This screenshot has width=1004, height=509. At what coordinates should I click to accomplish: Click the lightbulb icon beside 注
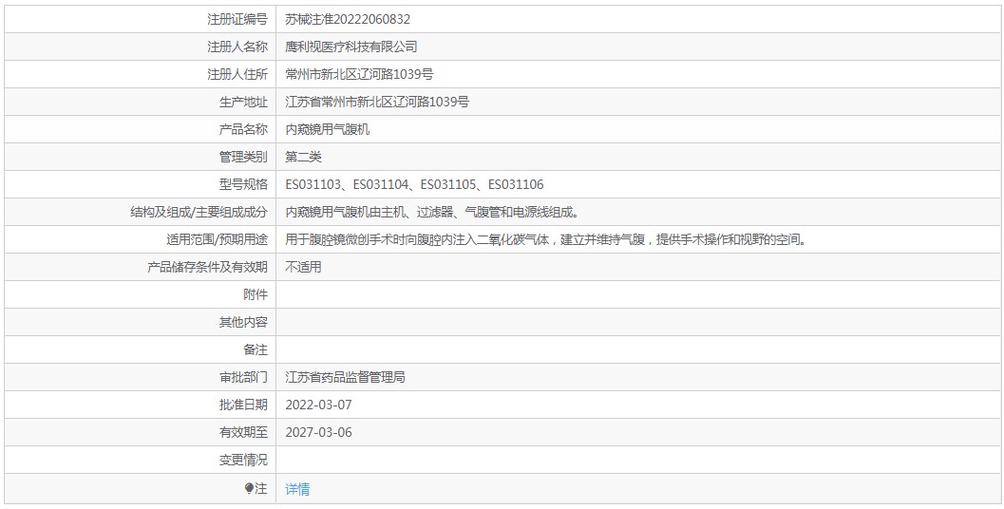tap(249, 489)
